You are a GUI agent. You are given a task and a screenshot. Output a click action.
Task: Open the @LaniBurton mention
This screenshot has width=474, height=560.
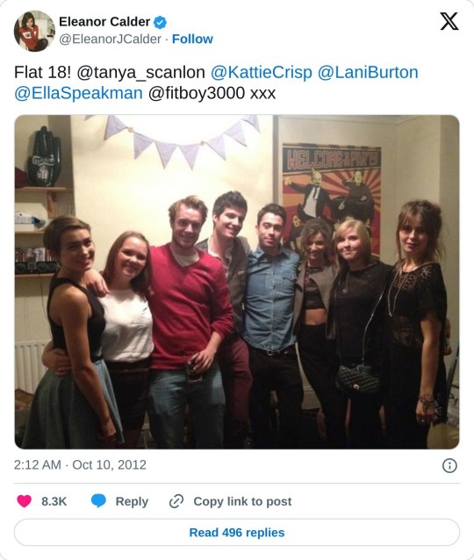(368, 72)
